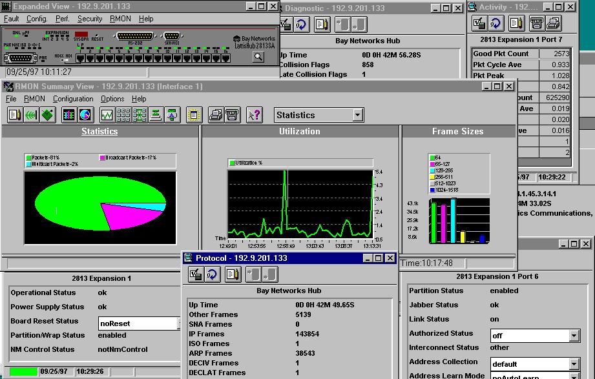This screenshot has height=379, width=595.
Task: Click the blue refresh counter icon in Diagnostic window
Action: [301, 25]
